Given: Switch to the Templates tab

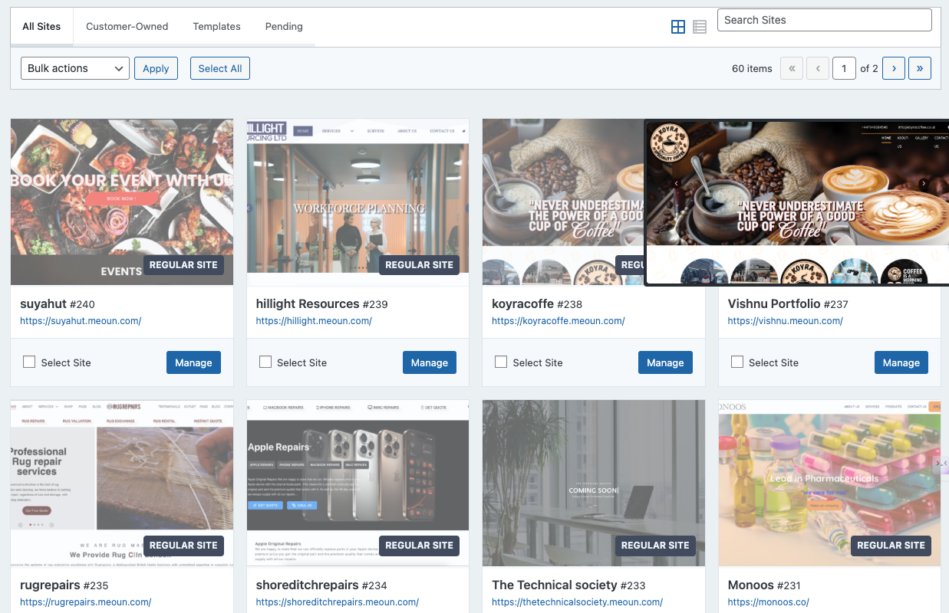Looking at the screenshot, I should [216, 26].
